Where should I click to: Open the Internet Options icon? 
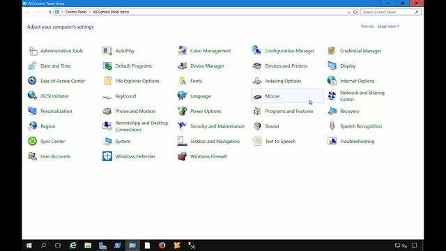[x=332, y=81]
